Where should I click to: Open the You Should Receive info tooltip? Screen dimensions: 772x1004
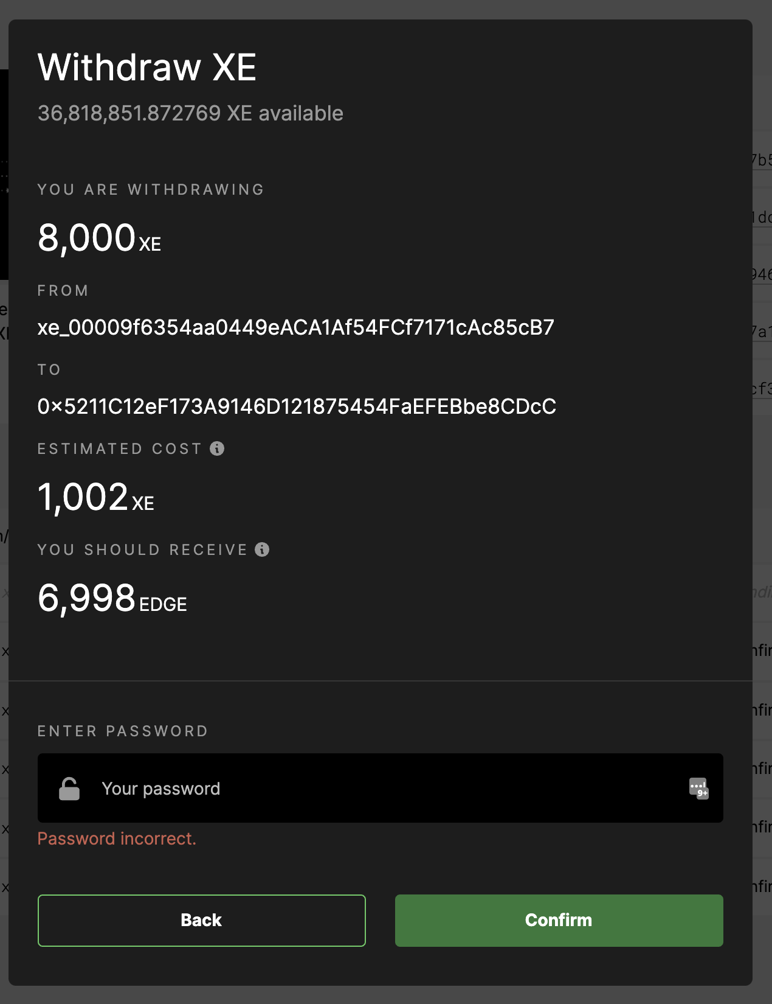click(261, 549)
